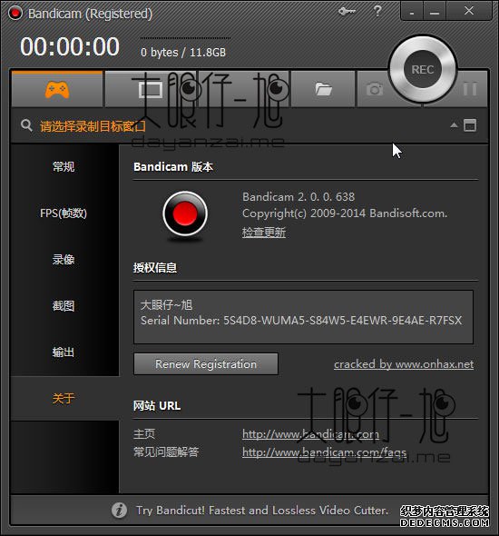This screenshot has width=499, height=536.
Task: Click the Bandicam 2. 0. 0. 638 version text
Action: pyautogui.click(x=298, y=197)
